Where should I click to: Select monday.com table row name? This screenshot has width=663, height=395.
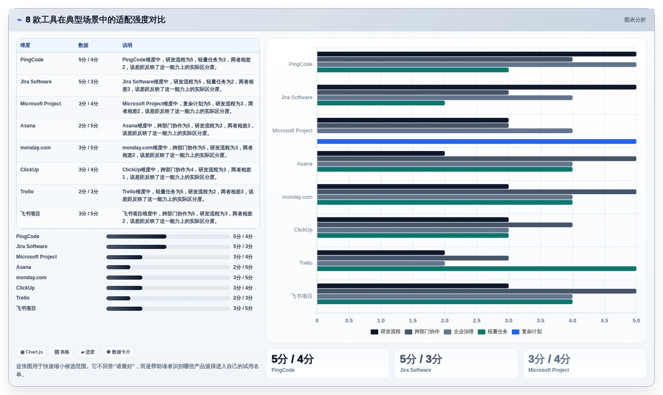pyautogui.click(x=35, y=148)
